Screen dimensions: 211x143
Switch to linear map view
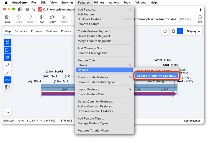[180, 31]
